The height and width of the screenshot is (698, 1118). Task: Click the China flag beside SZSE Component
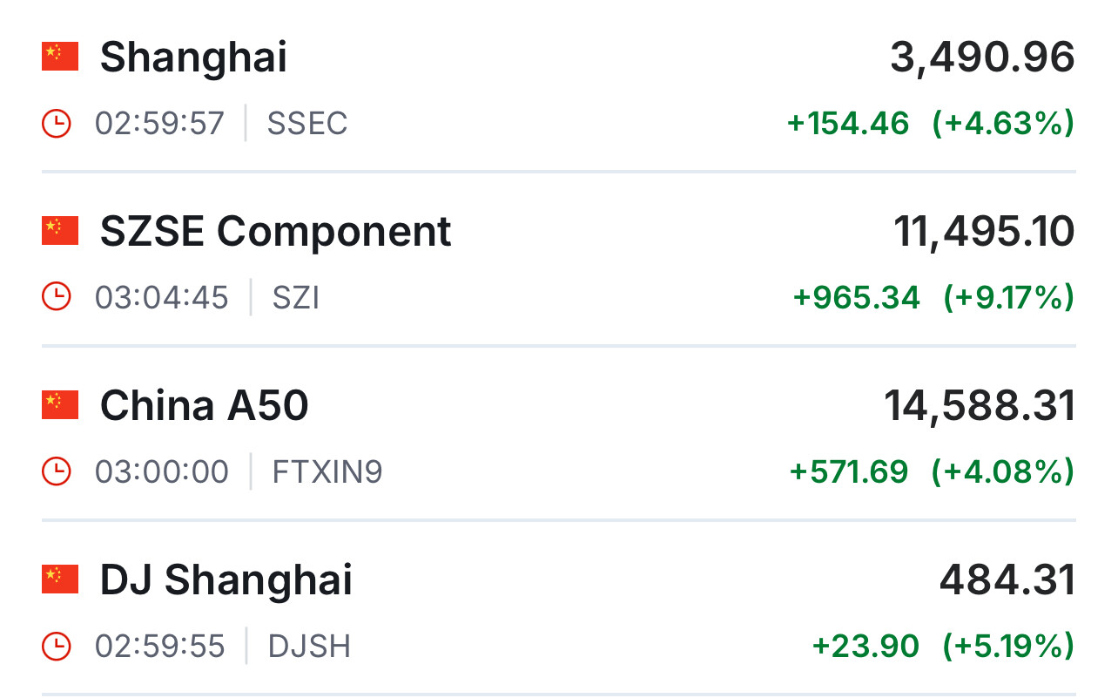pyautogui.click(x=60, y=231)
